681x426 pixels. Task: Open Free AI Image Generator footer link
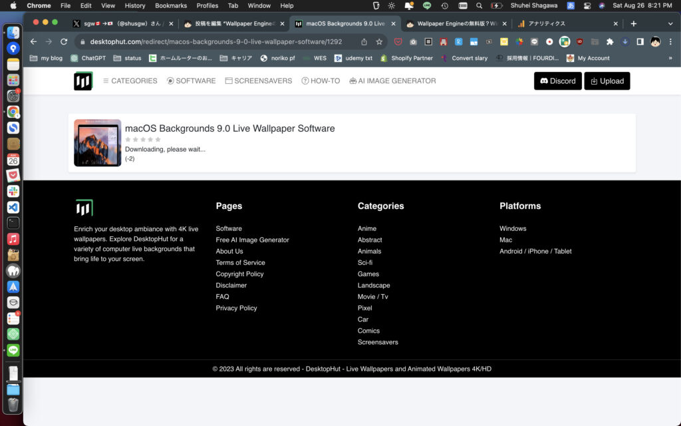pos(252,240)
